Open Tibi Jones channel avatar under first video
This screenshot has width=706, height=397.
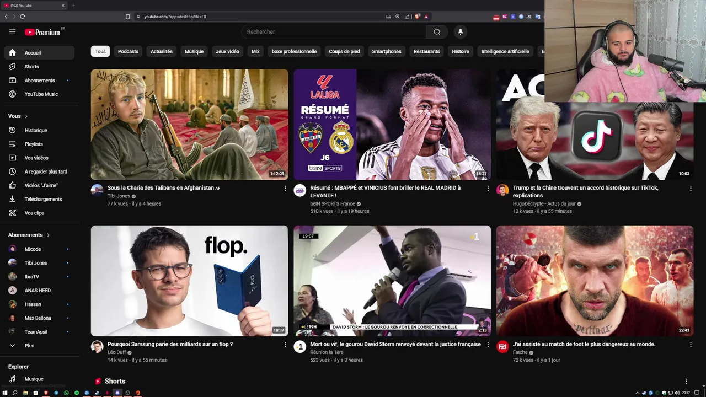[x=97, y=191]
